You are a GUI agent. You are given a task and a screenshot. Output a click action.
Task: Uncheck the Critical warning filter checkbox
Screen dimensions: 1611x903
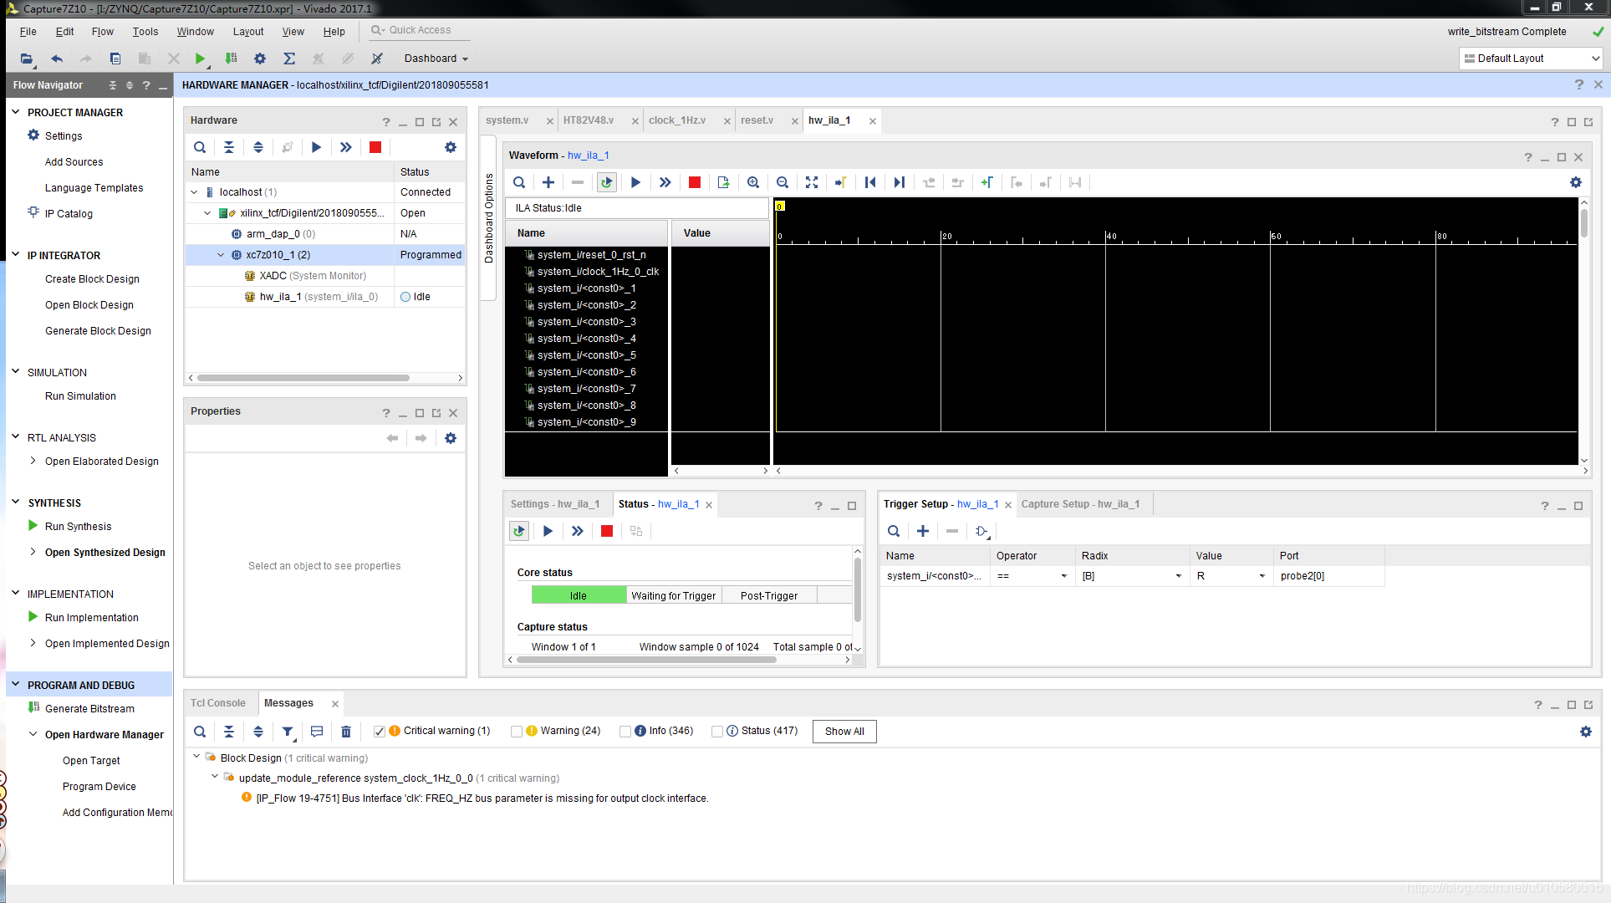point(380,732)
